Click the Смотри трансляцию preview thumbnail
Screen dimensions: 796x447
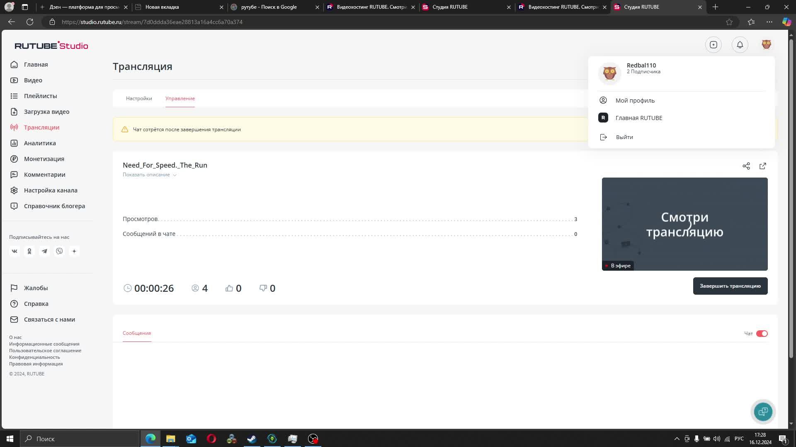[684, 224]
